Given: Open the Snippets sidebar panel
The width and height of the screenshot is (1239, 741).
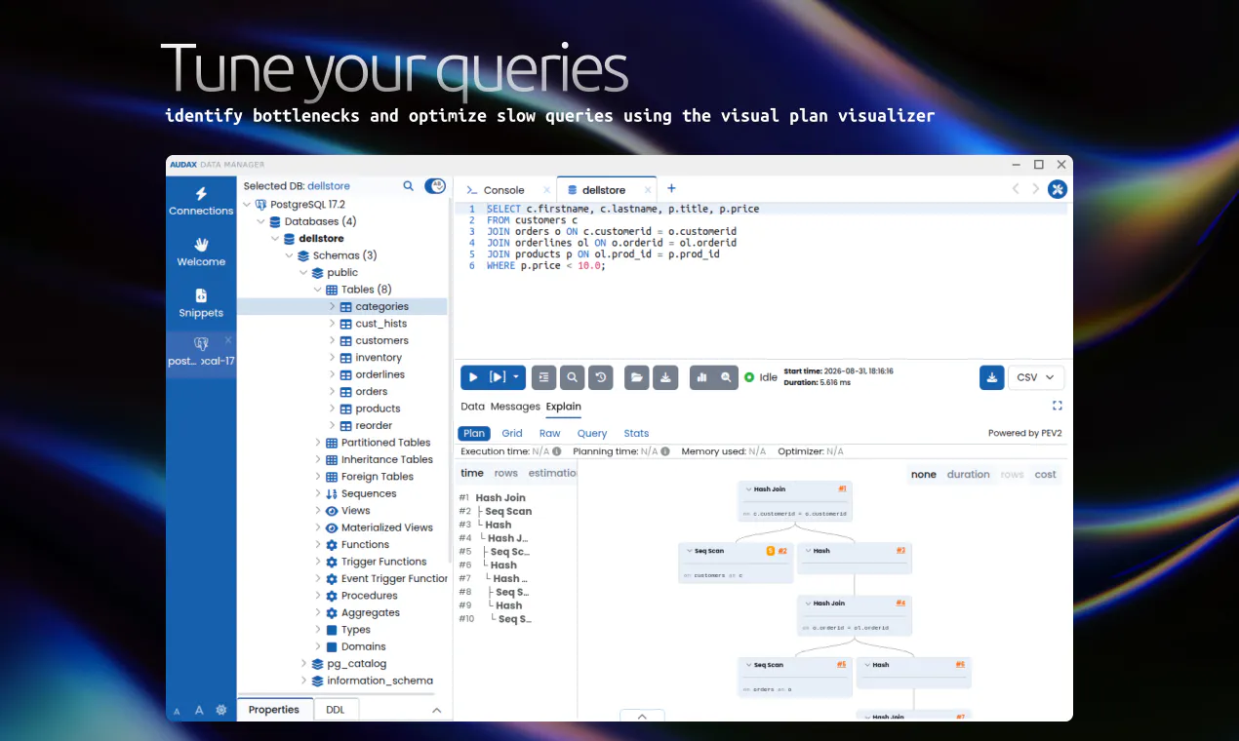Looking at the screenshot, I should (x=201, y=303).
